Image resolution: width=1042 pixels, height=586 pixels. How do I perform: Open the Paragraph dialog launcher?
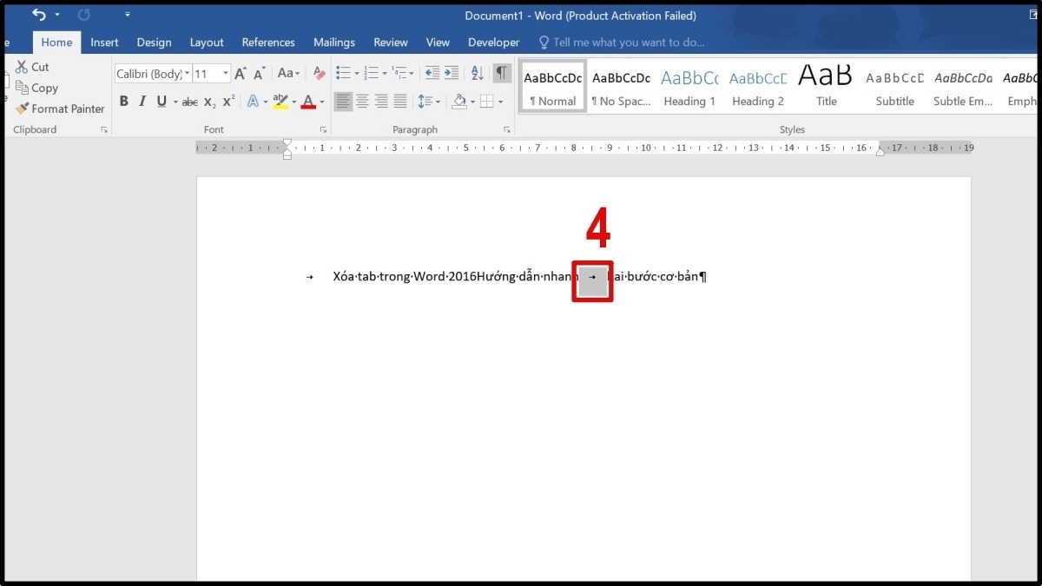[x=506, y=128]
